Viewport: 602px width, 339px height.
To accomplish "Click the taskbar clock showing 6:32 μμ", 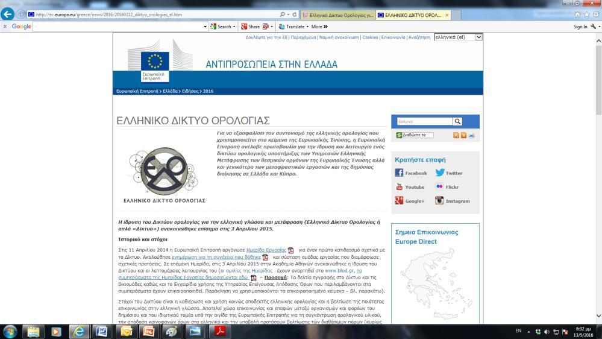I will (x=583, y=332).
